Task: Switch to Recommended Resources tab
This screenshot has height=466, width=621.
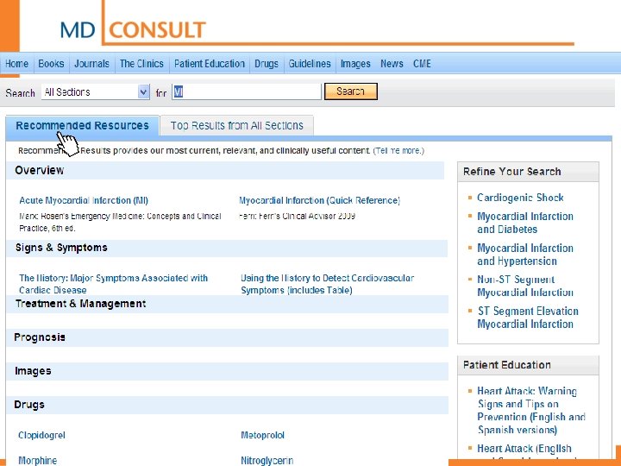Action: [83, 126]
